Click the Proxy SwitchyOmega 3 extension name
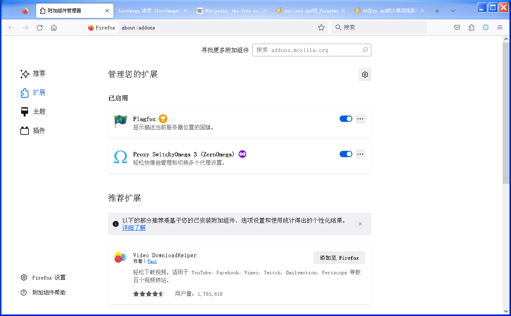 point(184,154)
